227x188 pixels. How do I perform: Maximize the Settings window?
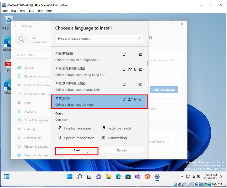(x=172, y=24)
